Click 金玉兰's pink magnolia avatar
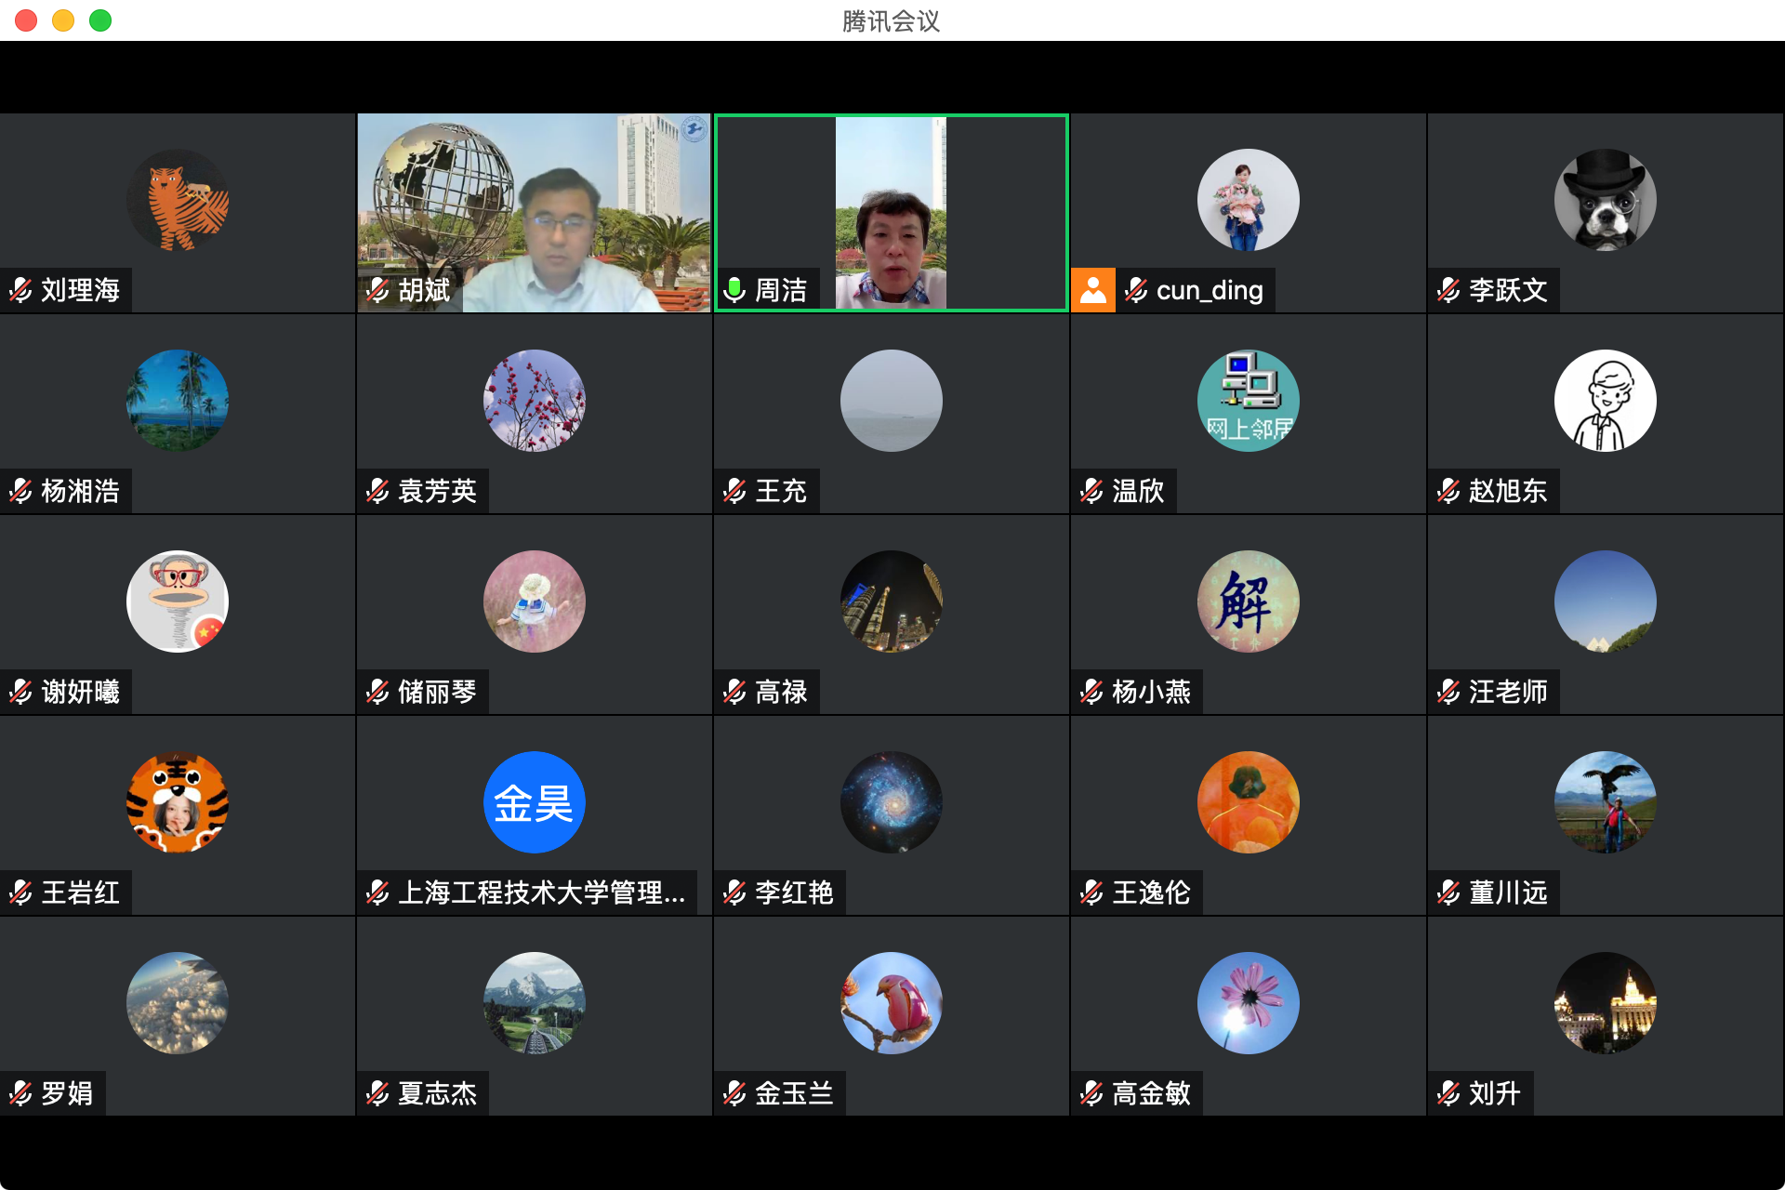Screen dimensions: 1785x1190 pos(891,1003)
